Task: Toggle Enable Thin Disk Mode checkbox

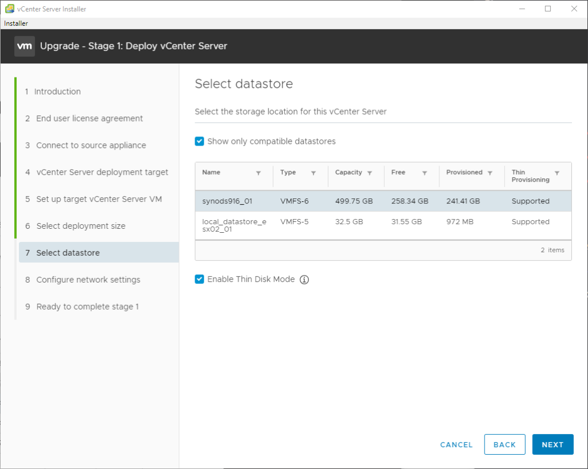Action: (x=199, y=279)
